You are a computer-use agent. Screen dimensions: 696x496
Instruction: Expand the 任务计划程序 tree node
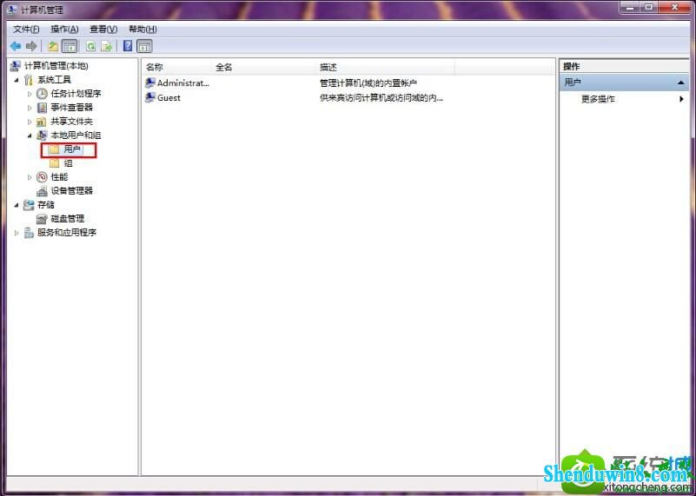tap(30, 94)
